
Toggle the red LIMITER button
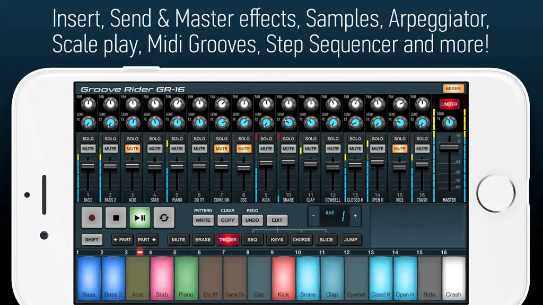point(449,104)
